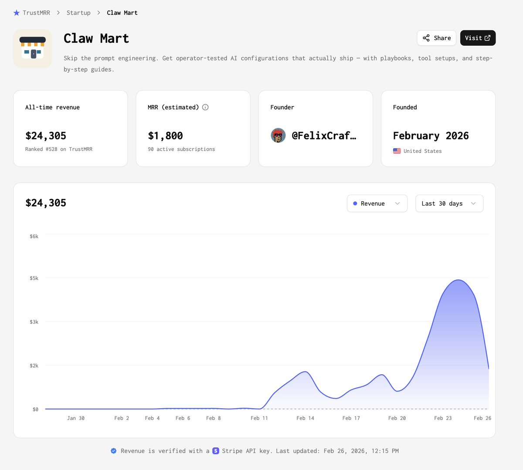The width and height of the screenshot is (523, 470).
Task: Click the MRR estimated info icon
Action: tap(205, 107)
